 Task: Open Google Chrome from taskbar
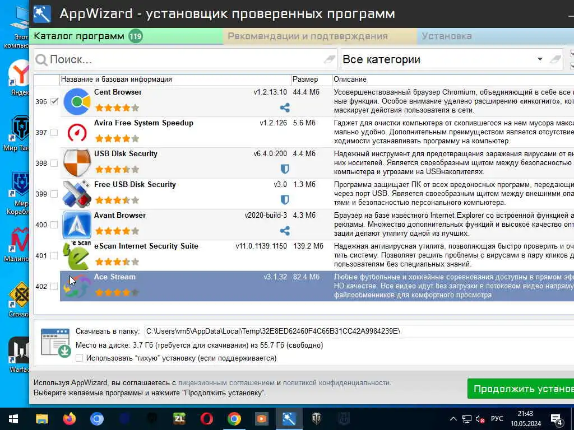[x=234, y=419]
